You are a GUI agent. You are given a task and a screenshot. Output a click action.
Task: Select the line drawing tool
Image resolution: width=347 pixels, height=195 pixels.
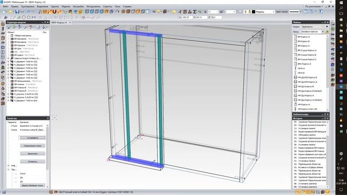(14, 17)
